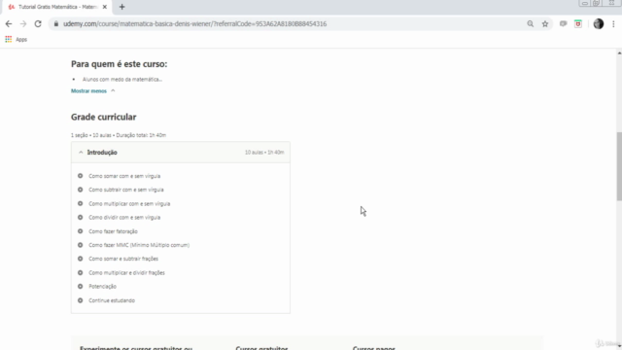Select lesson title Como somar e subtrair frações
The width and height of the screenshot is (622, 350).
123,259
